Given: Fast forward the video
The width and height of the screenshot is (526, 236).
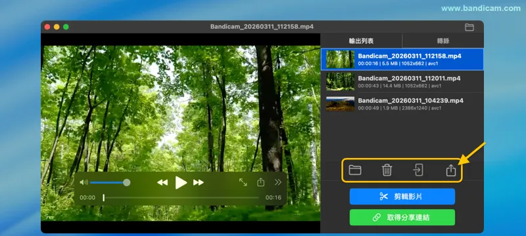Looking at the screenshot, I should click(199, 182).
